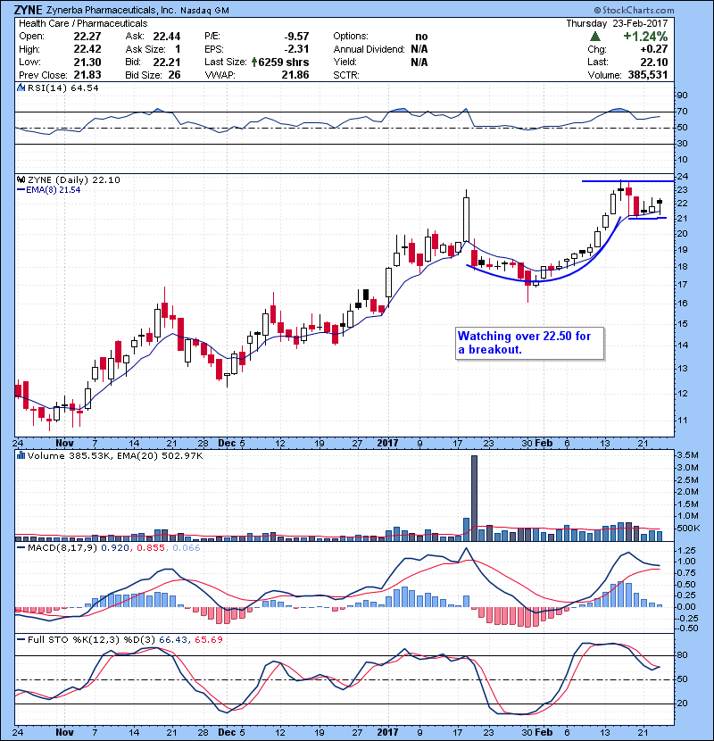Click the '2017' label on upper date axis
Screen dimensions: 714x741
coord(387,443)
